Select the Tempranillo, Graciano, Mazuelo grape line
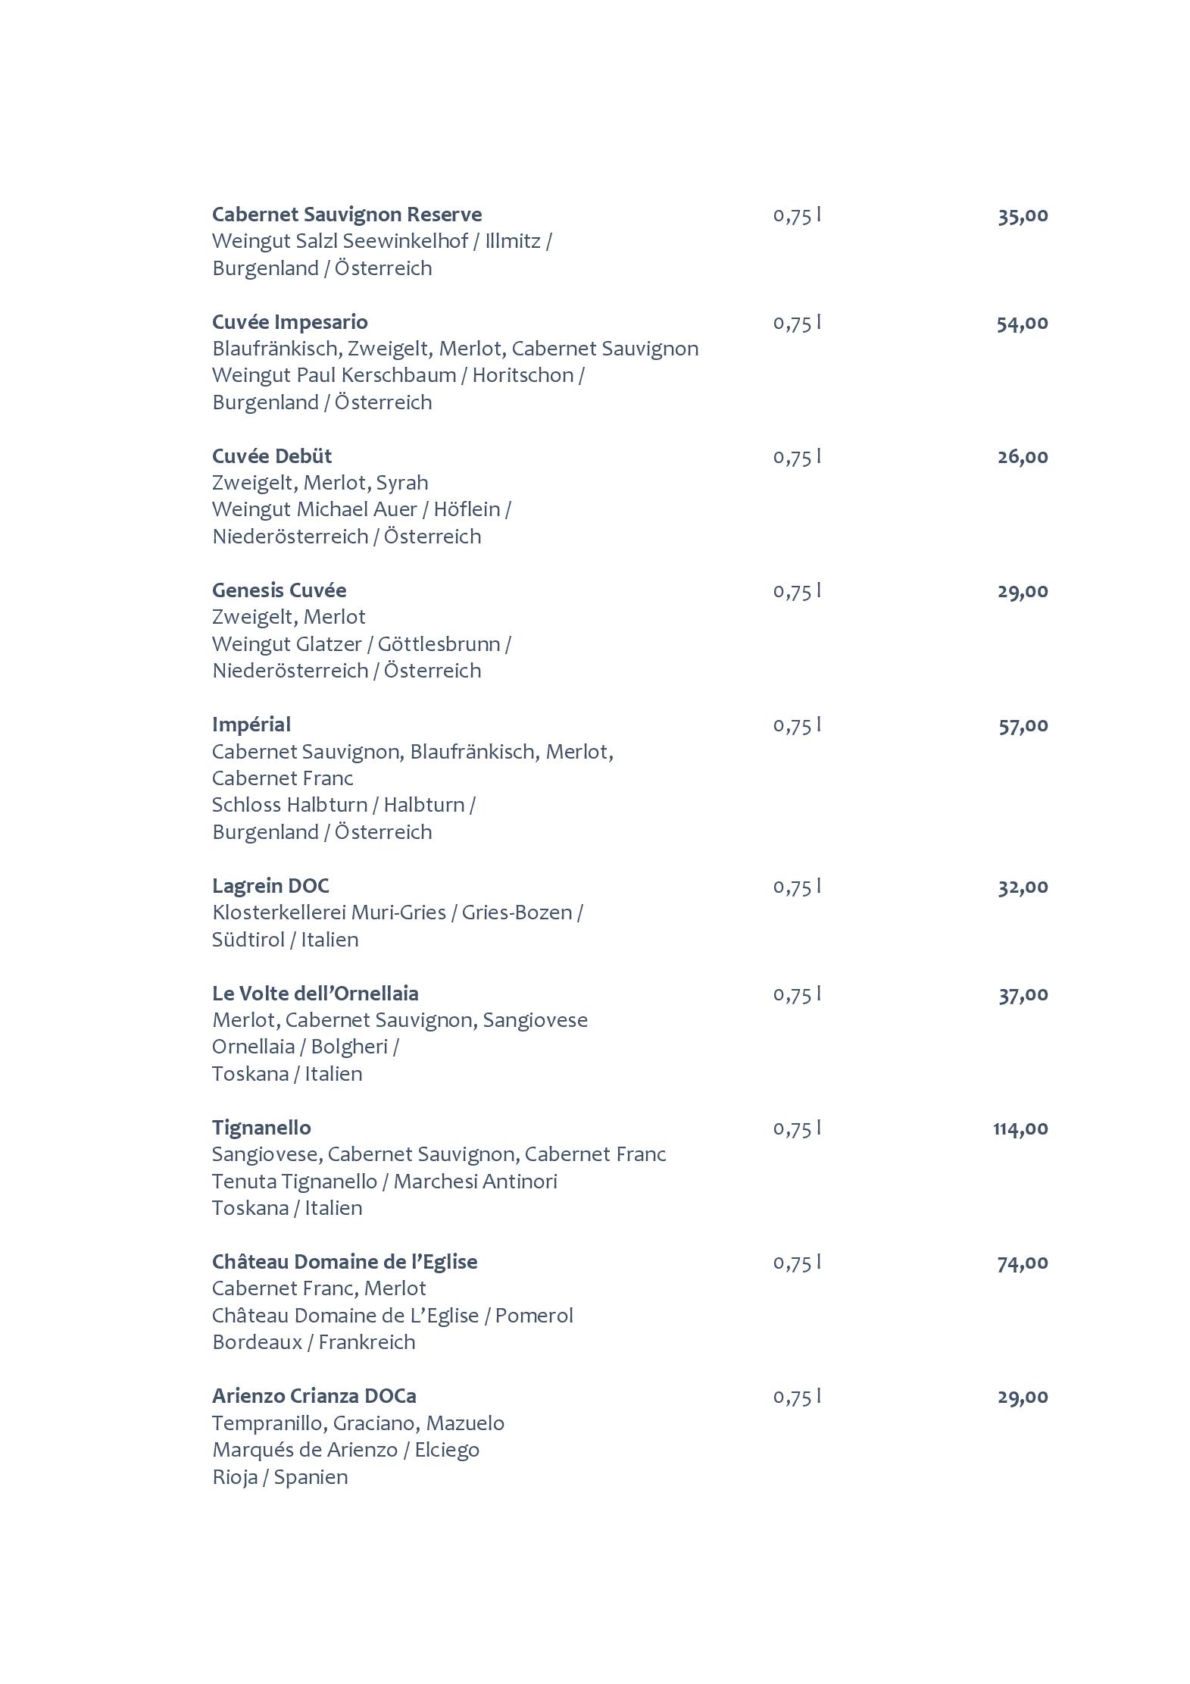 358,1424
